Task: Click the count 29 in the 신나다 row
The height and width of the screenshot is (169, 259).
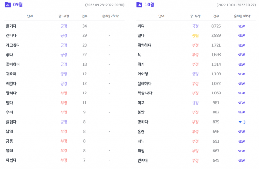Action: (x=85, y=36)
